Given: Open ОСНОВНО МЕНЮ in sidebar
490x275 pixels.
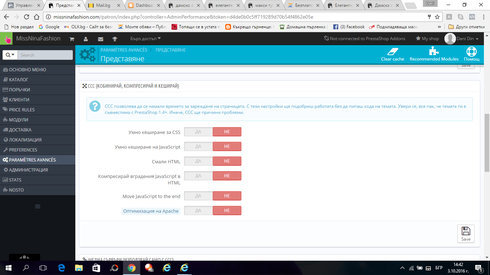Looking at the screenshot, I should click(38, 69).
